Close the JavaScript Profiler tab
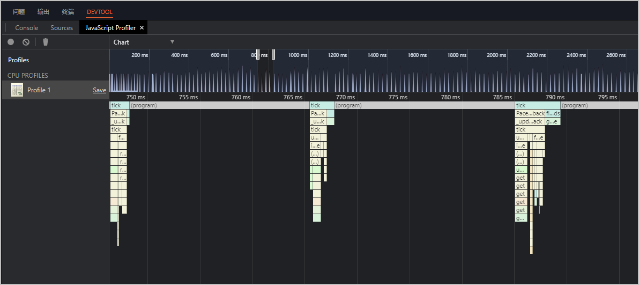 (x=142, y=28)
